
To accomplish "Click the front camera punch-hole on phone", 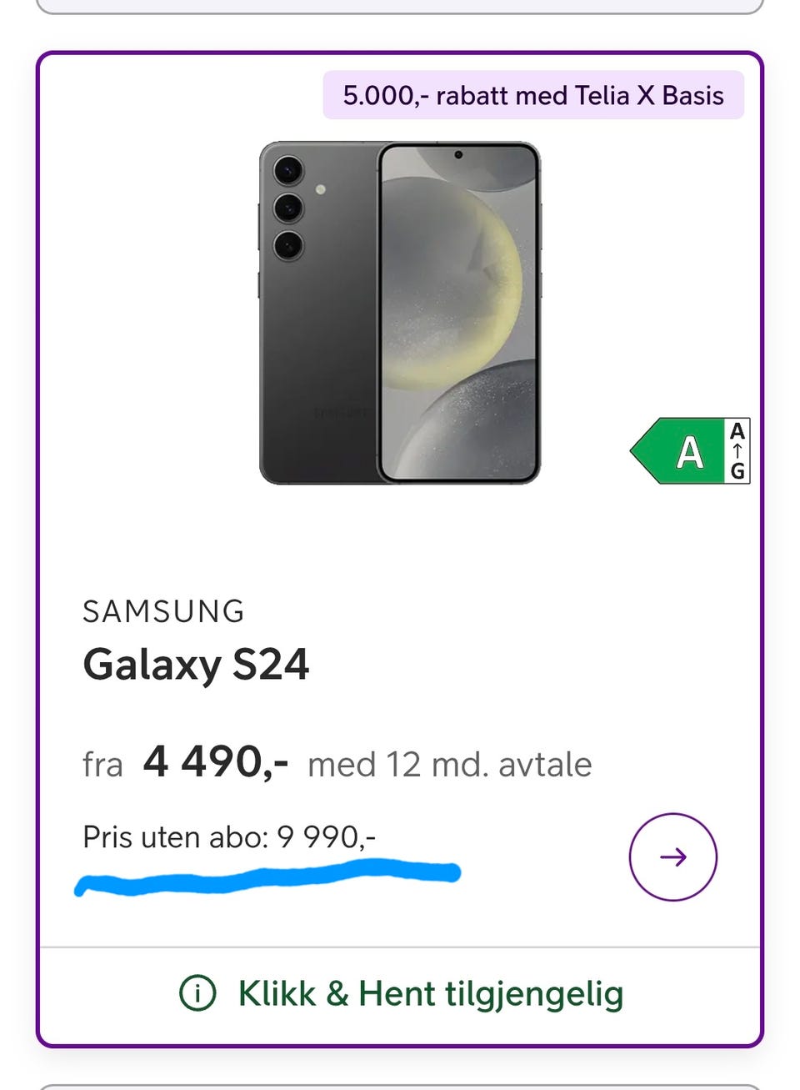I will point(458,155).
